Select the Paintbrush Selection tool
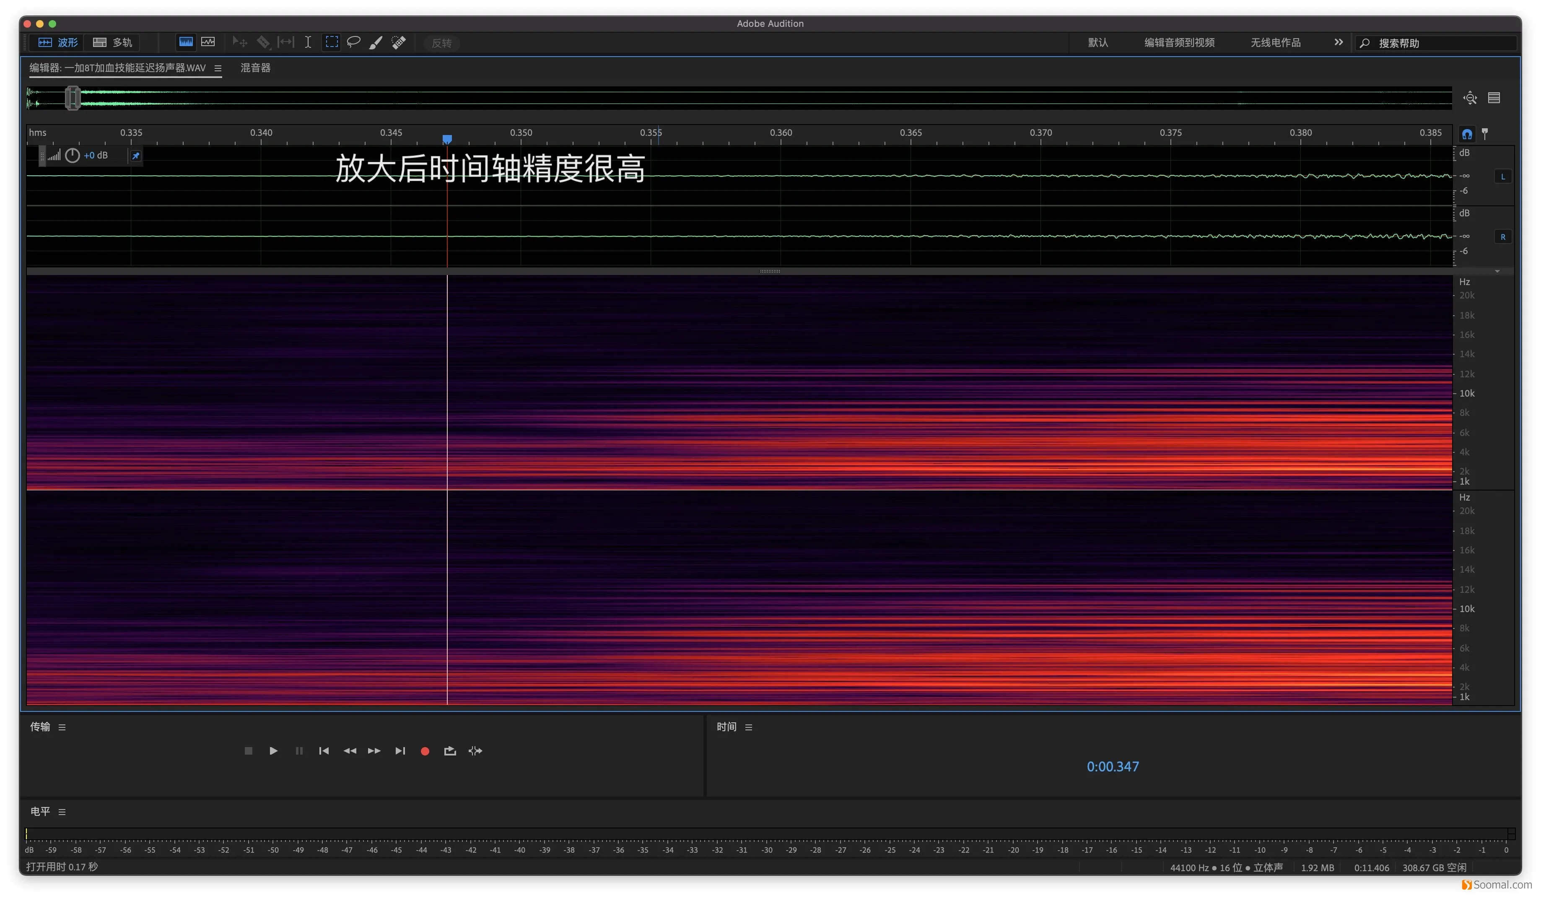 point(376,42)
